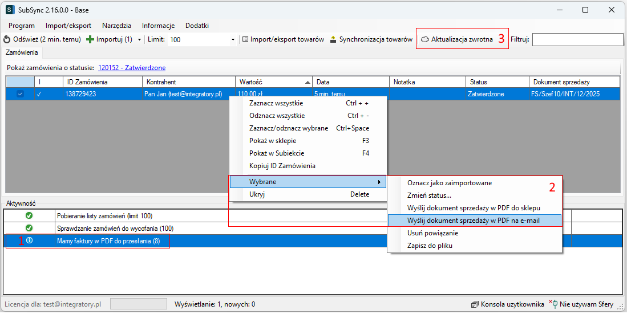Screen dimensions: 627x314
Task: Click the cloud icon of Aktualizacja zwrotna
Action: (425, 39)
